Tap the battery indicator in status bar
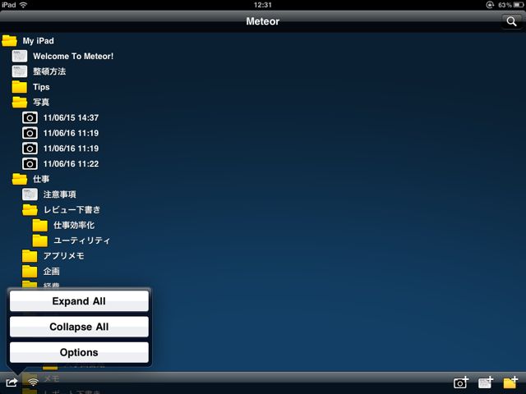 point(519,5)
